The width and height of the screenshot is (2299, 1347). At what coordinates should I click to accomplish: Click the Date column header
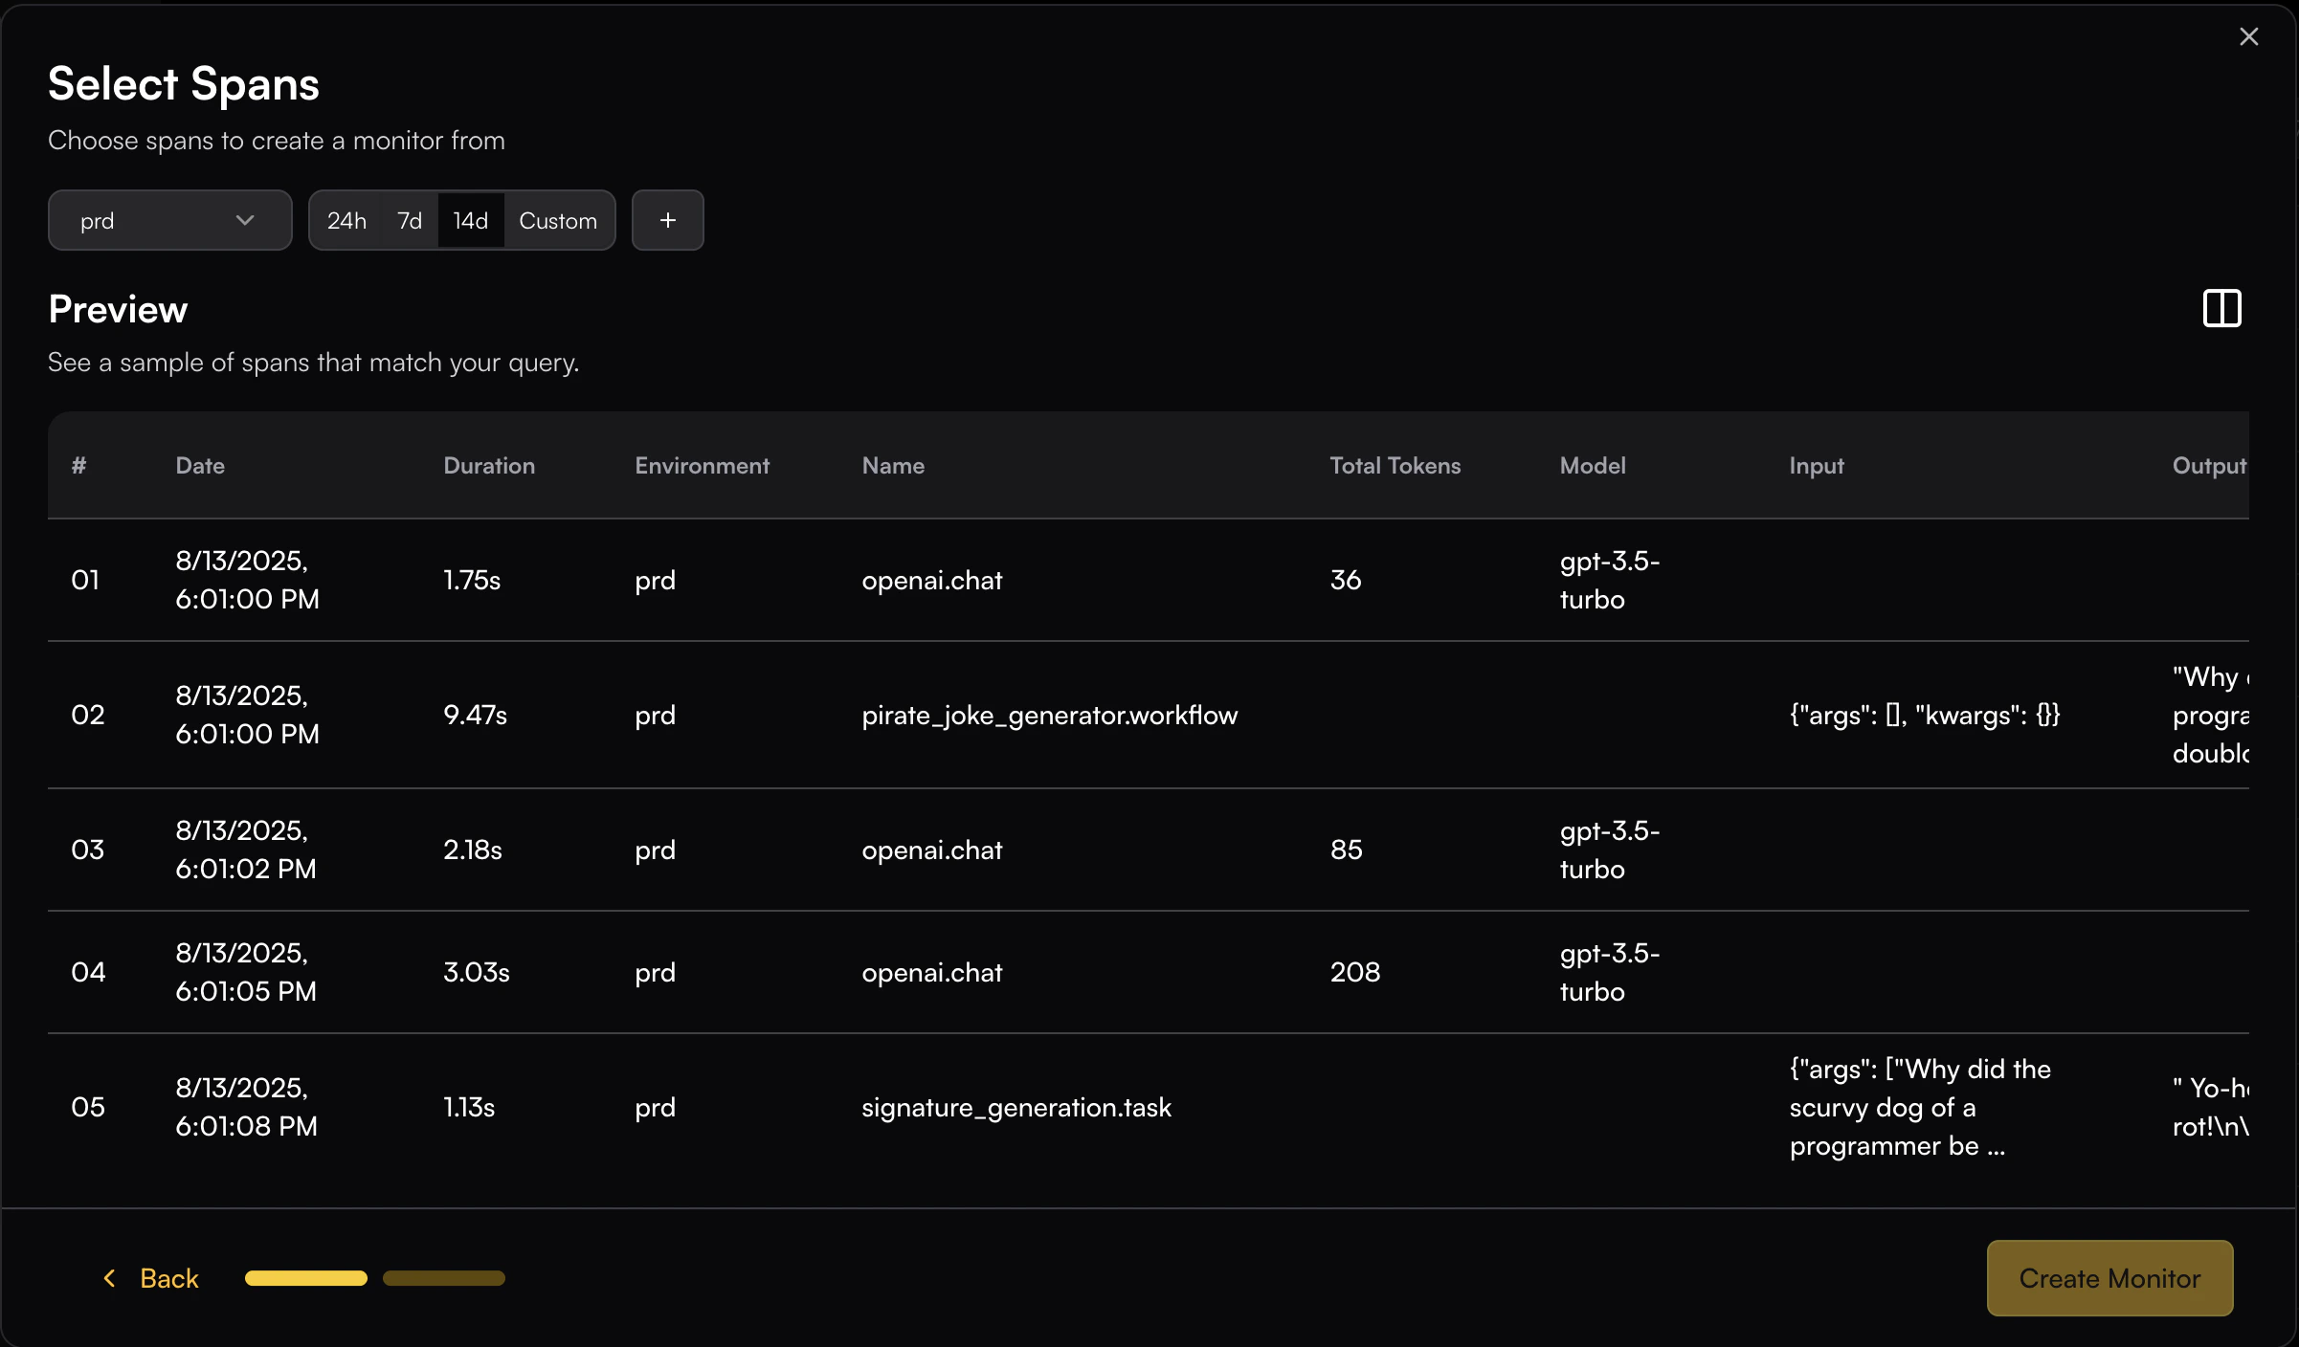200,465
